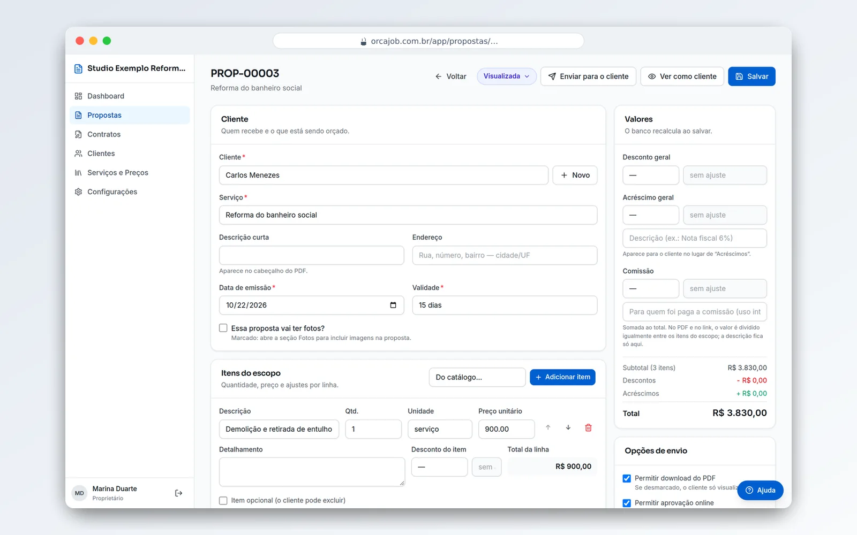This screenshot has height=535, width=857.
Task: Open the calendar picker in Data de emissão
Action: pyautogui.click(x=393, y=305)
